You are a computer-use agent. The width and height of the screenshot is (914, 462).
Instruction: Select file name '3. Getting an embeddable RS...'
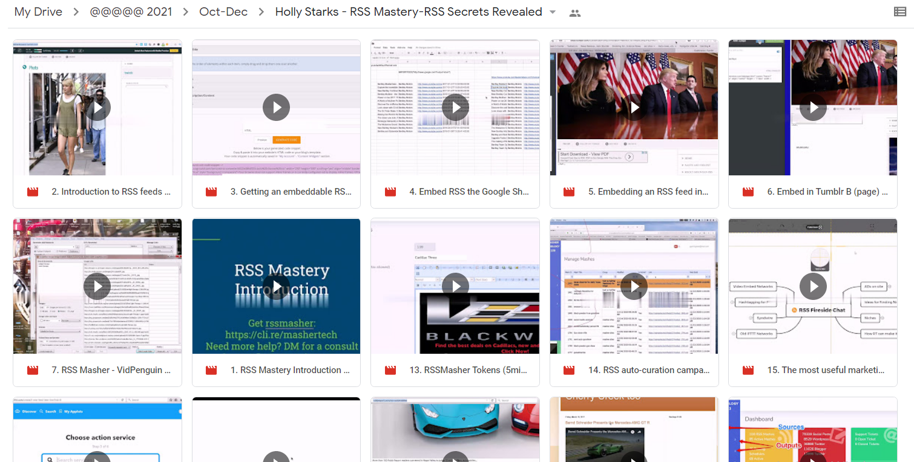[x=291, y=192]
